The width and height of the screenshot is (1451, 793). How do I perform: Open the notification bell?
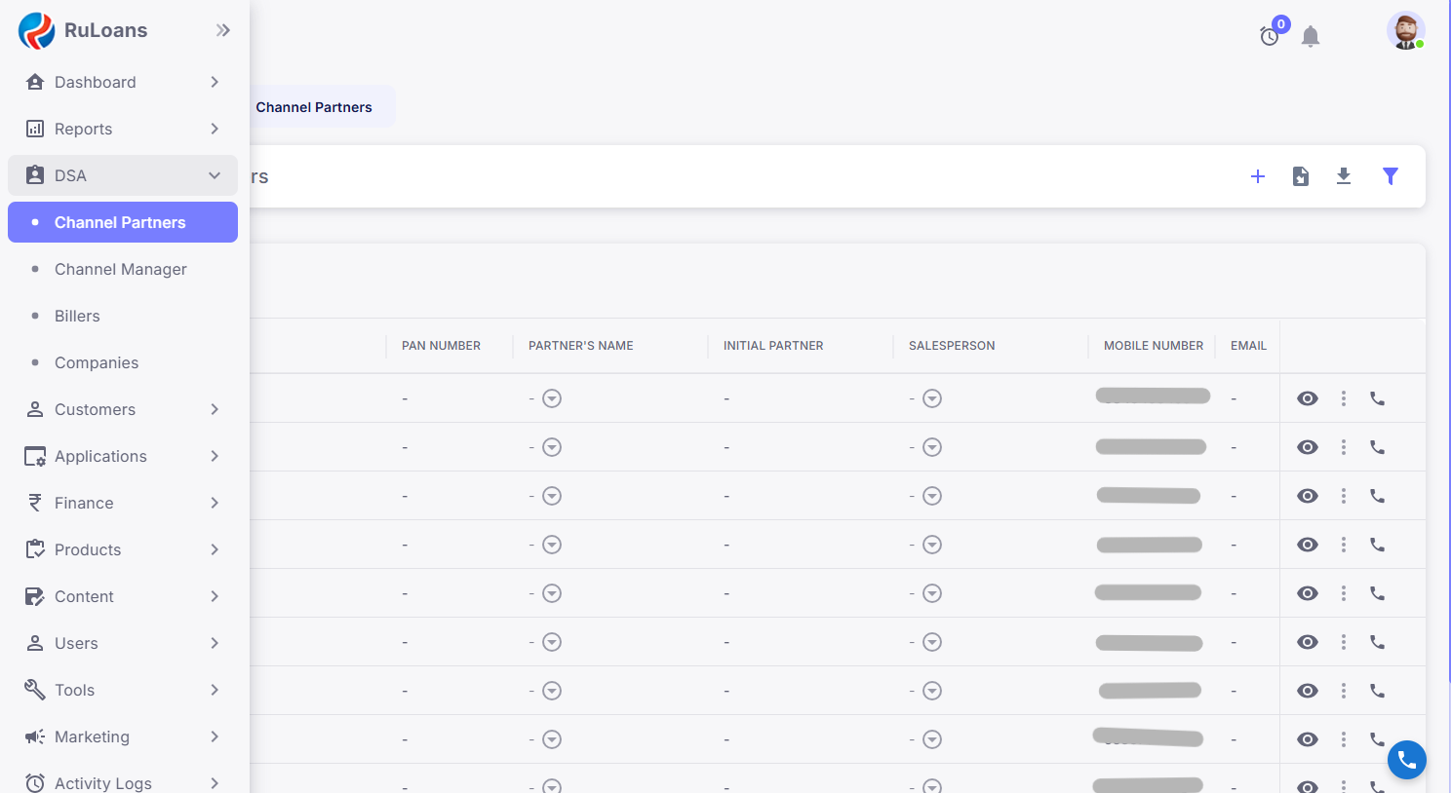pyautogui.click(x=1311, y=37)
